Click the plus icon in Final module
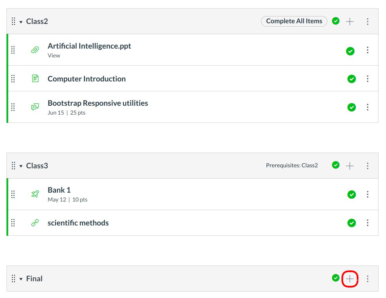The width and height of the screenshot is (386, 298). [x=350, y=279]
